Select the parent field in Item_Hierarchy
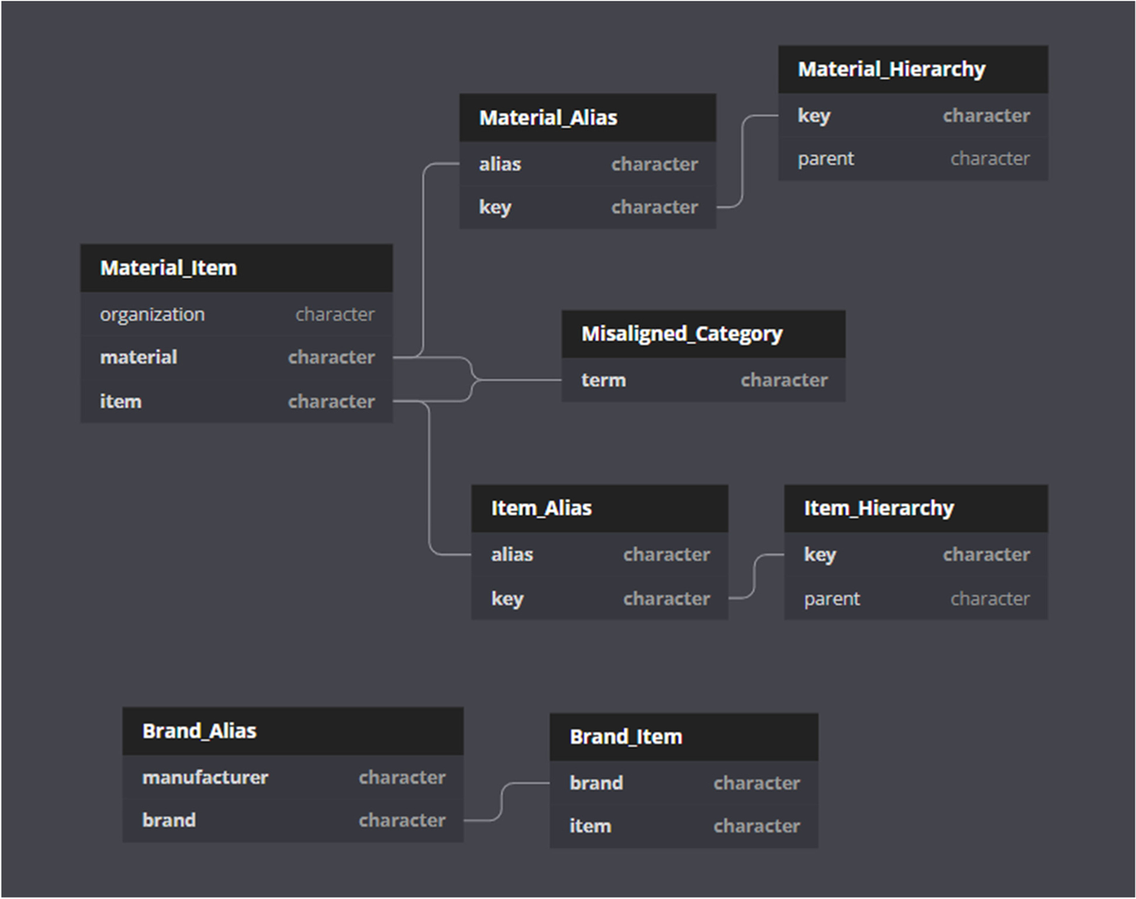Viewport: 1136px width, 899px height. (916, 598)
